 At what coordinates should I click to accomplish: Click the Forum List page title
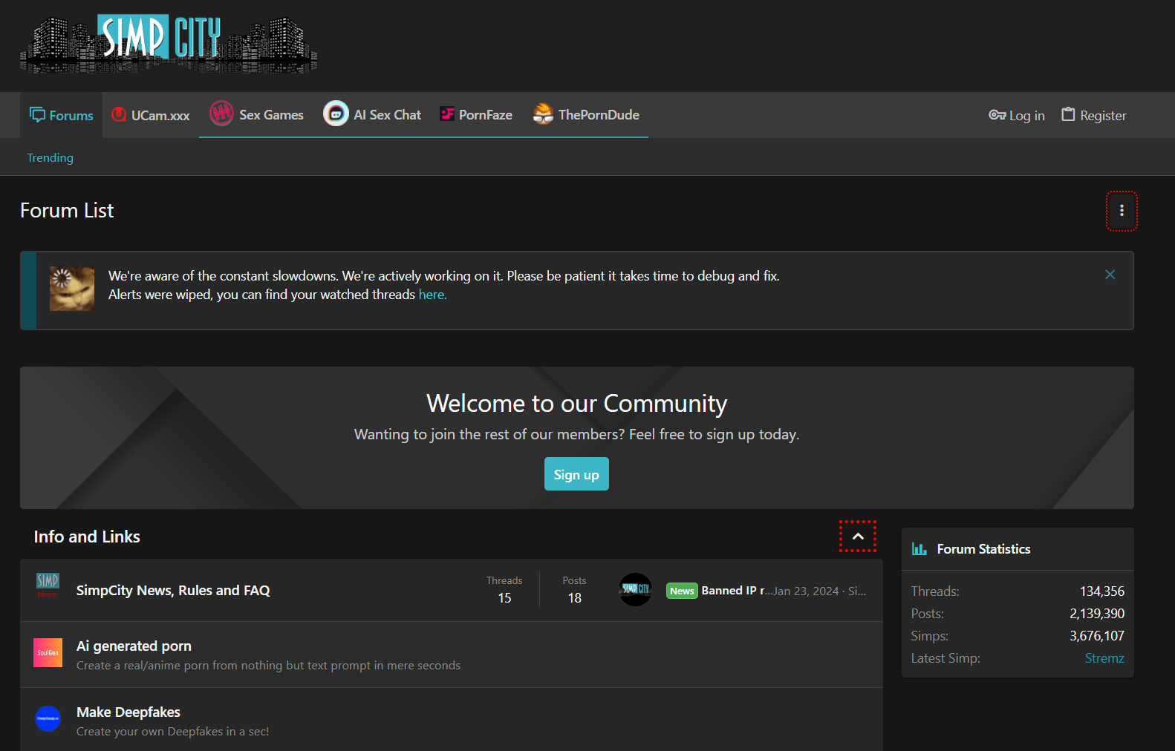click(67, 211)
